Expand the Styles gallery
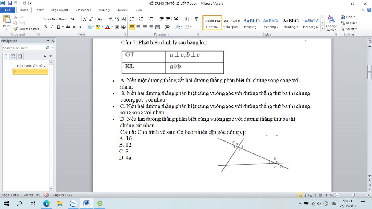This screenshot has height=209, width=372. tap(323, 29)
